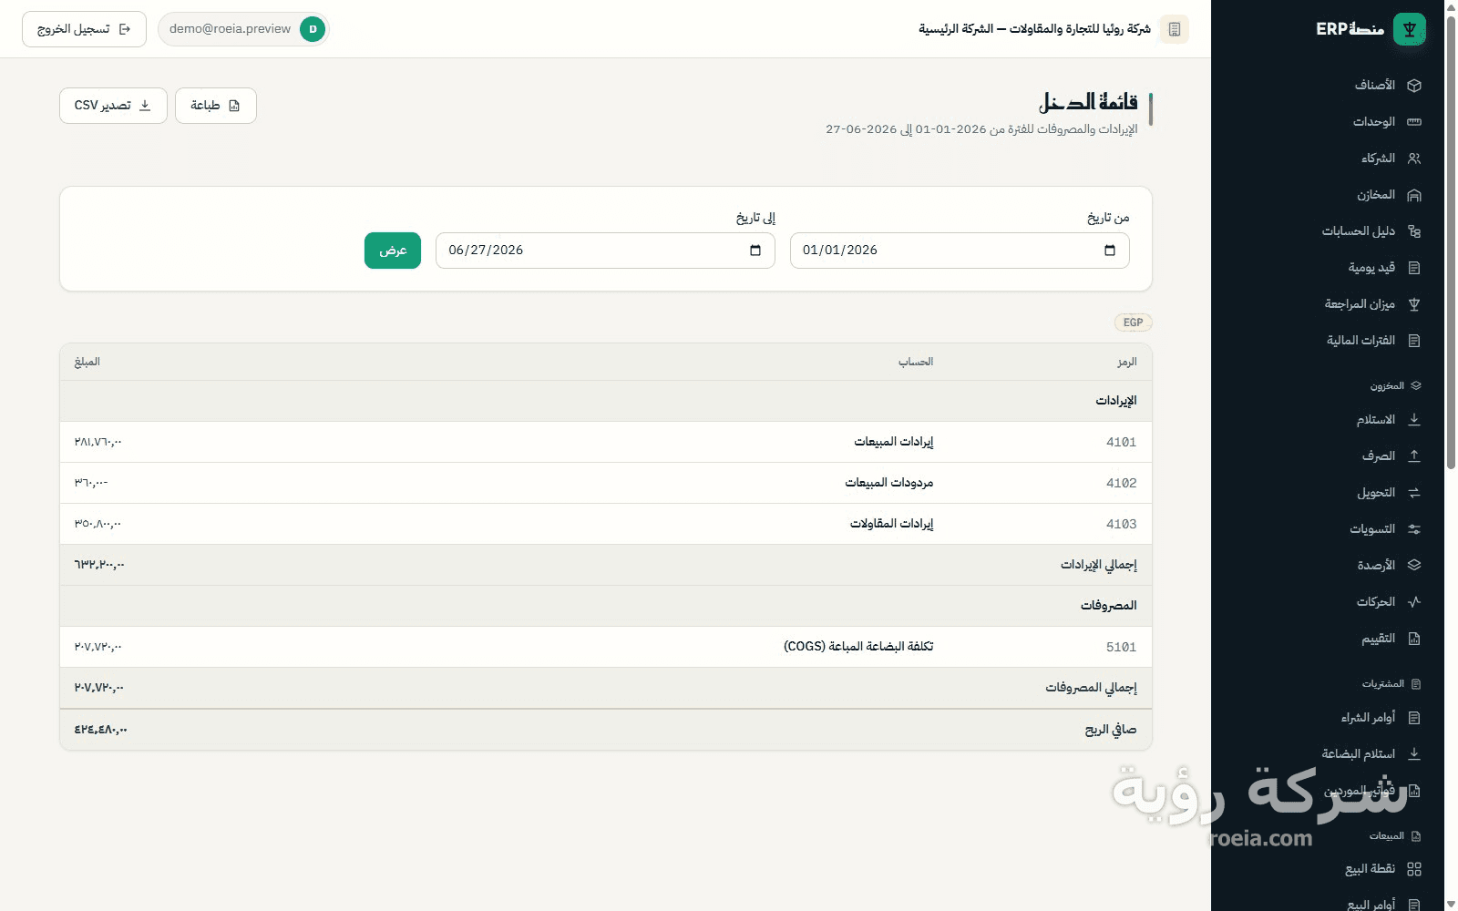1458x911 pixels.
Task: Click demo@roeia.preview account button
Action: 243,29
